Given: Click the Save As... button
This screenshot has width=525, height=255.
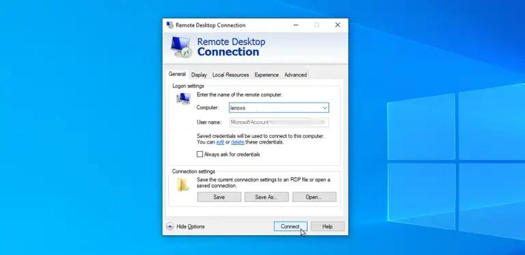Looking at the screenshot, I should (x=267, y=197).
